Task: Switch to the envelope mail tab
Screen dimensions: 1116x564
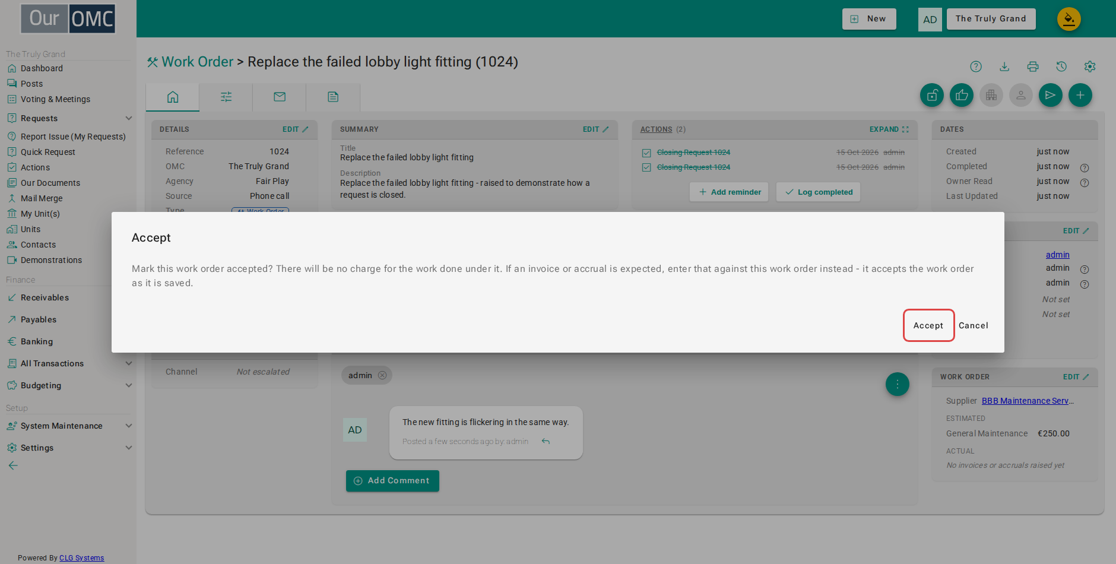Action: (280, 97)
